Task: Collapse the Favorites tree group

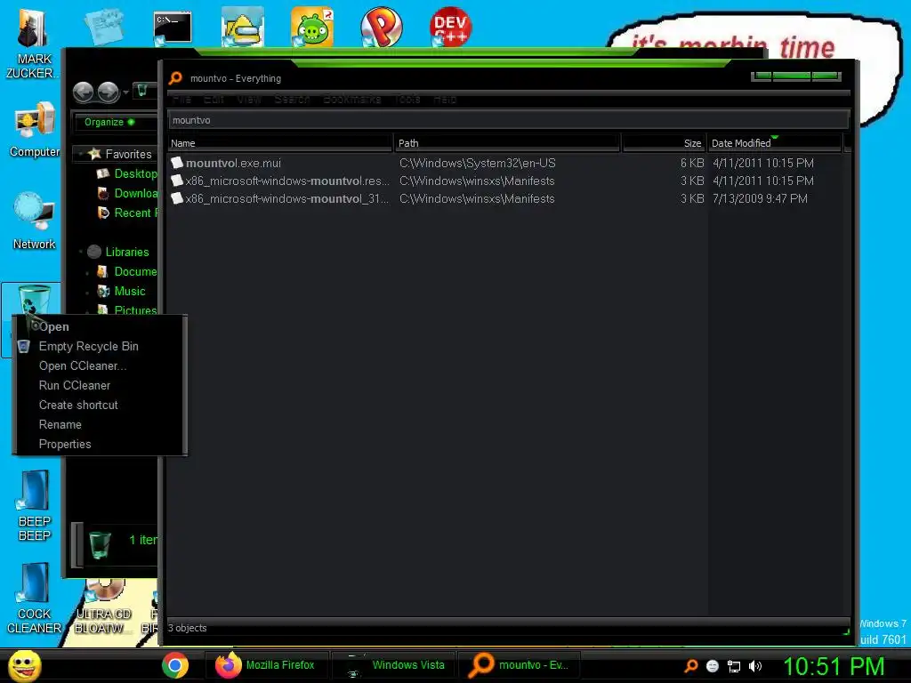Action: pyautogui.click(x=80, y=154)
